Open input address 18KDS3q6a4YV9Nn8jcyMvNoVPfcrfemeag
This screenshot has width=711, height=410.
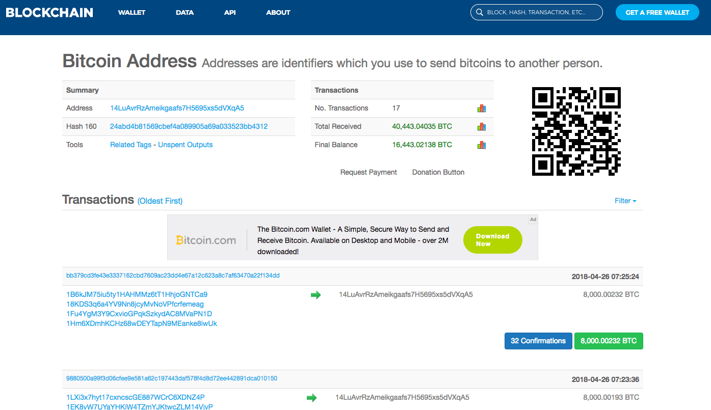point(135,304)
